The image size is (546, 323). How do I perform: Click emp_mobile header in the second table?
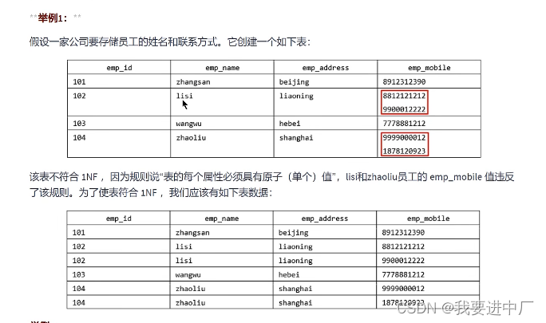(428, 219)
